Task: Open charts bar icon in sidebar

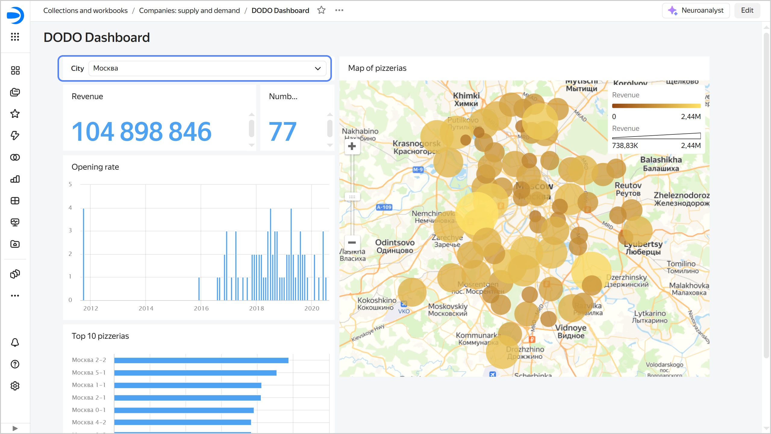Action: click(15, 179)
